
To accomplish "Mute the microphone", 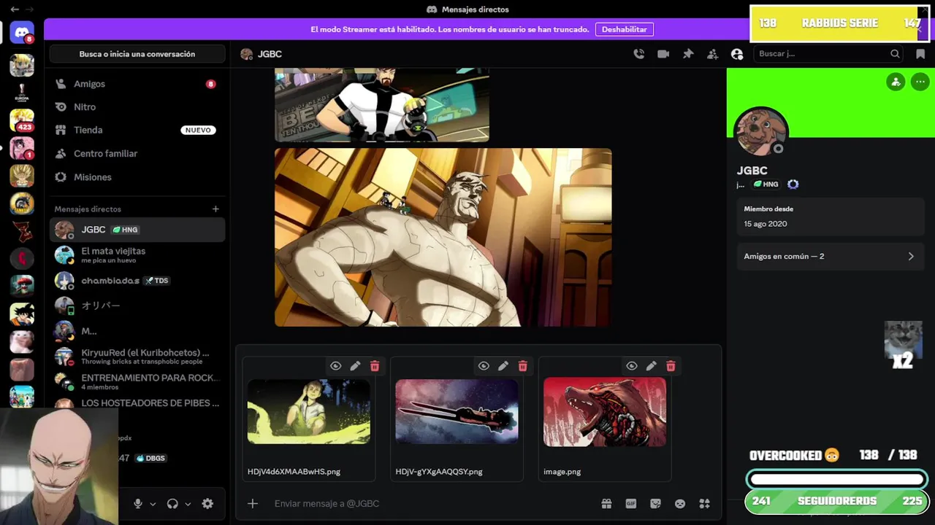I will click(137, 504).
